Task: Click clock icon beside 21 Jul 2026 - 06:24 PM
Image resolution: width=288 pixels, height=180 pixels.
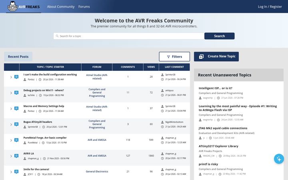Action: [162, 79]
